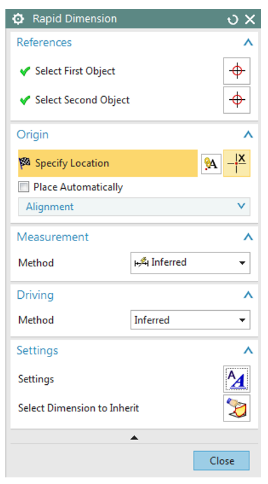This screenshot has width=268, height=484.
Task: Click the Specify Location highlighted row
Action: [x=108, y=163]
